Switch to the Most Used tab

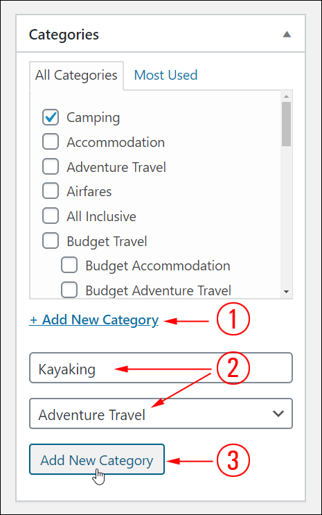(x=166, y=76)
